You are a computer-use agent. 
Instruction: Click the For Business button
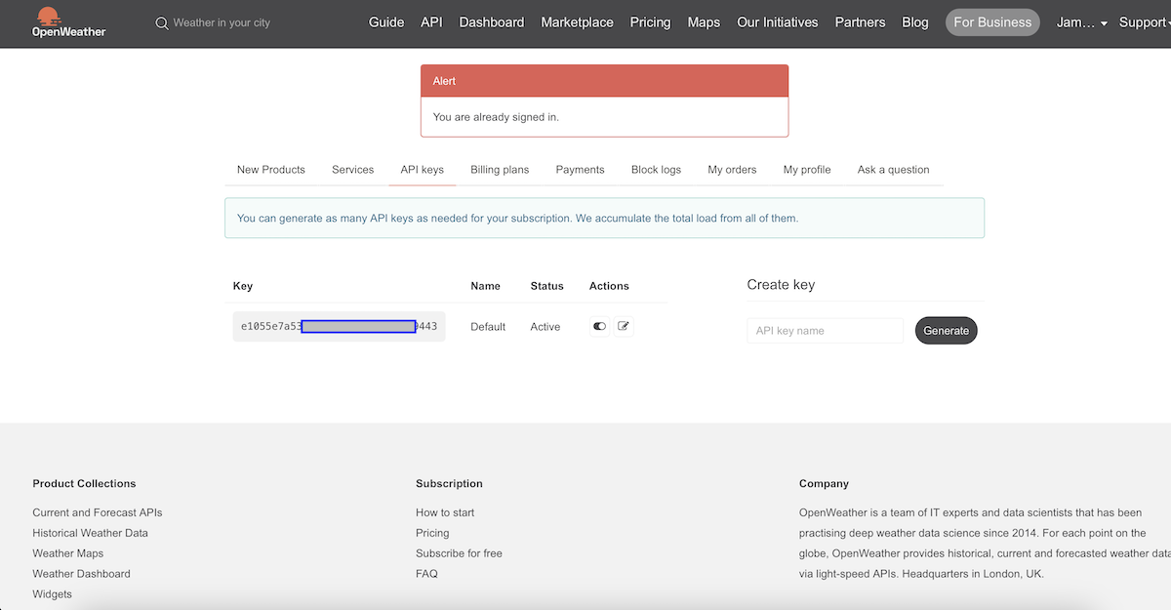(992, 22)
